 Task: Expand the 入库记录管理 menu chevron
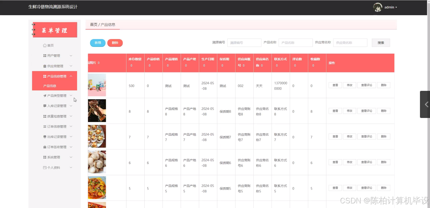71,106
